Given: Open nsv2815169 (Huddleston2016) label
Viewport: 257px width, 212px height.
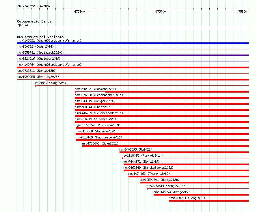Looking at the screenshot, I should pyautogui.click(x=99, y=137).
